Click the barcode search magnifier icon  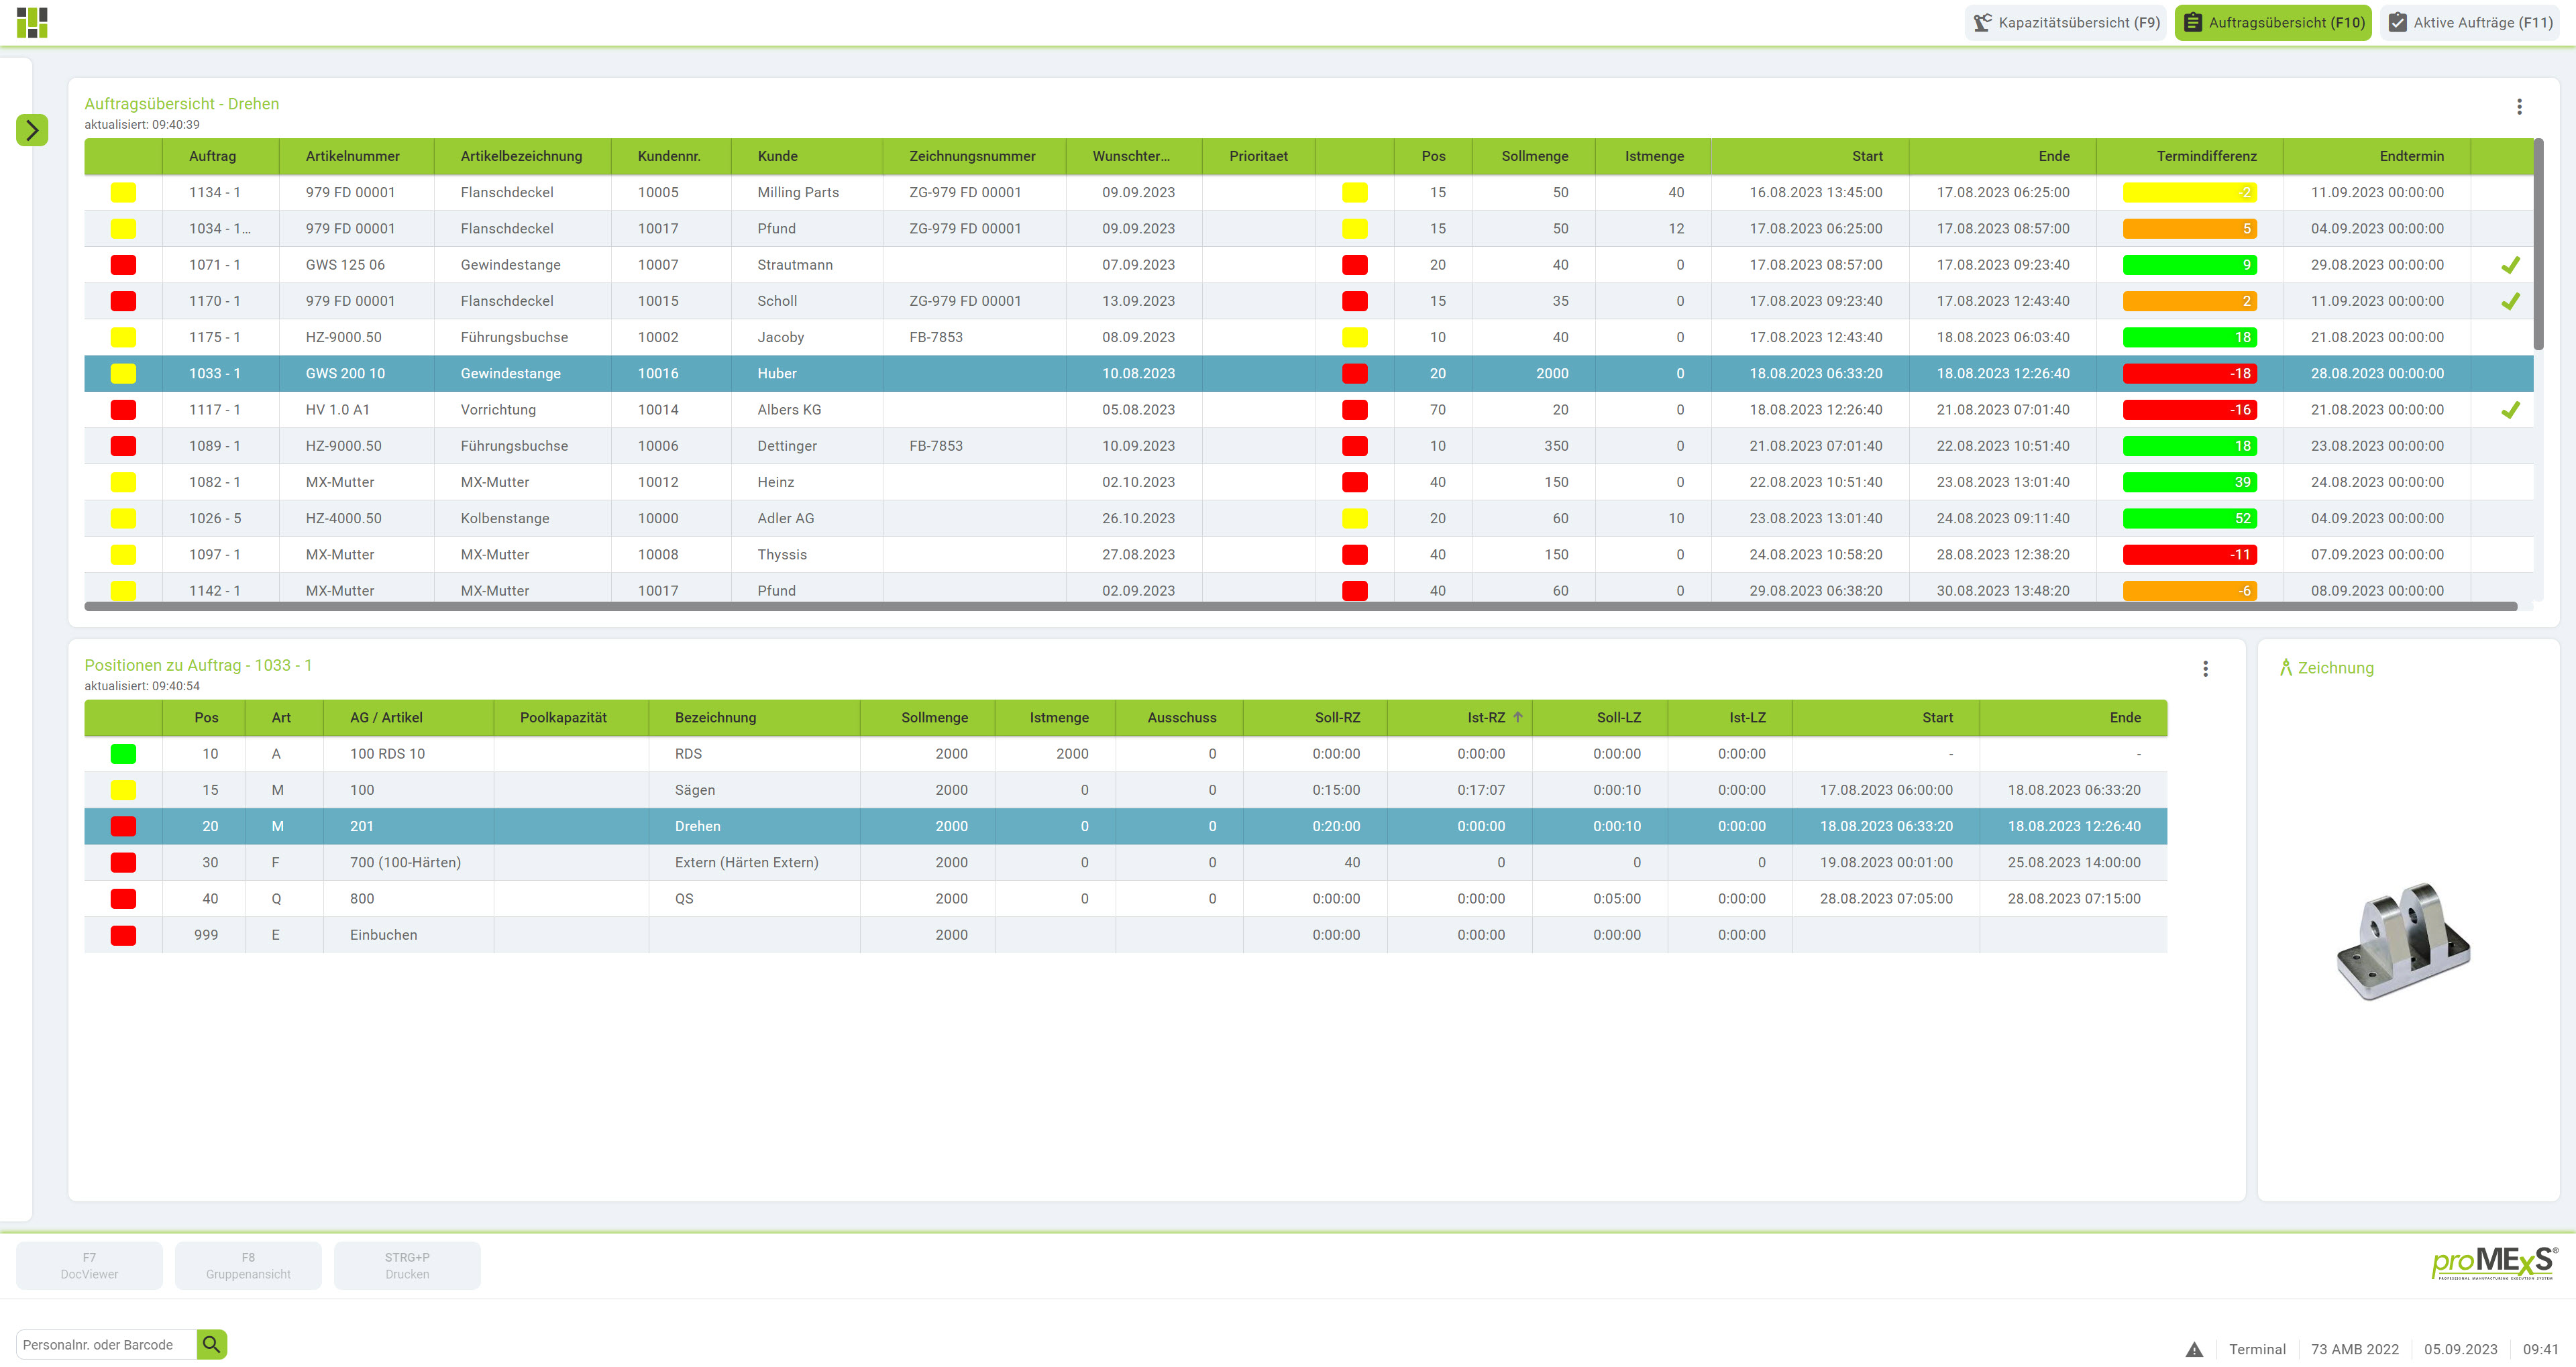point(211,1344)
